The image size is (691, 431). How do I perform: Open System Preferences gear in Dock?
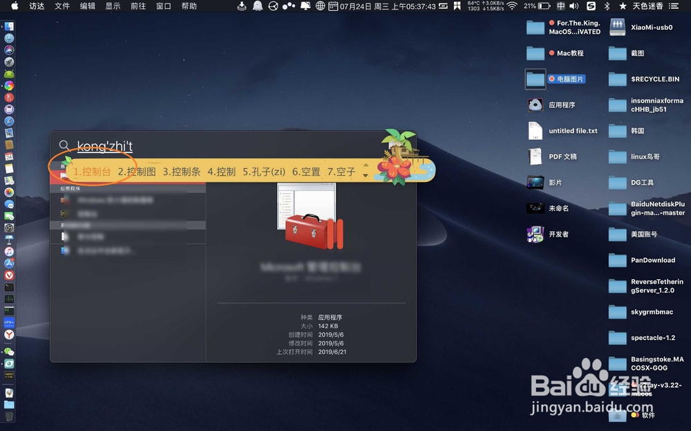9,228
